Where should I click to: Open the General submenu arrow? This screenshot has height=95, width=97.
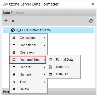point(44,67)
